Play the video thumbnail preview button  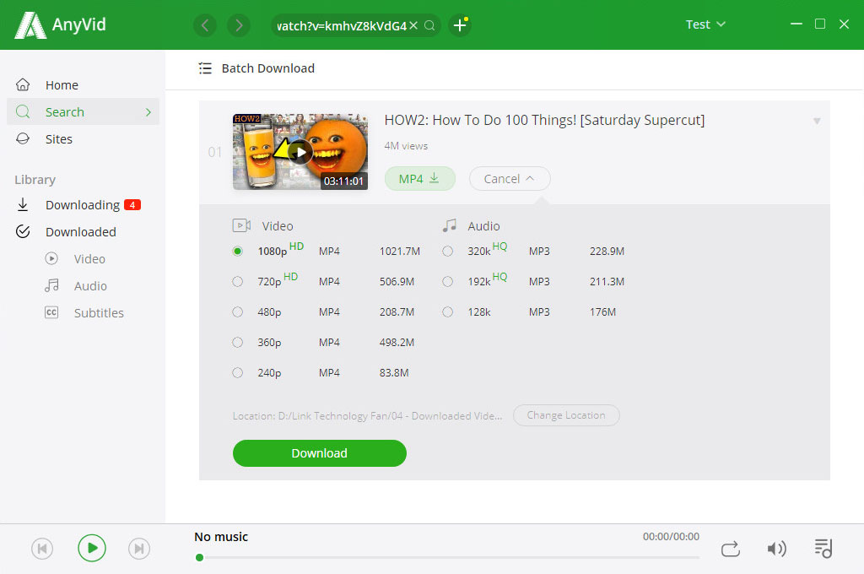[300, 152]
